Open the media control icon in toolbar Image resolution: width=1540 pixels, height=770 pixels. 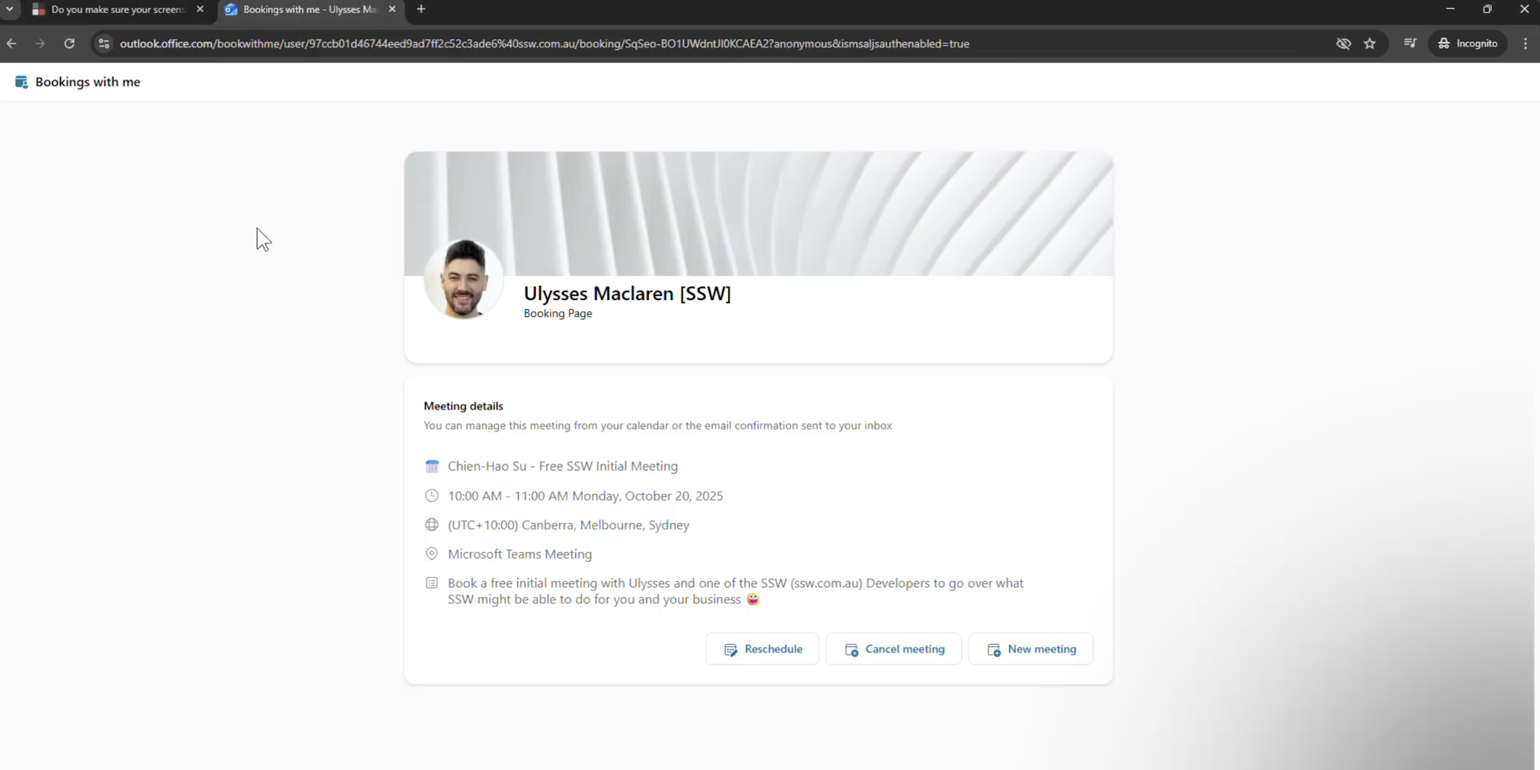point(1409,43)
